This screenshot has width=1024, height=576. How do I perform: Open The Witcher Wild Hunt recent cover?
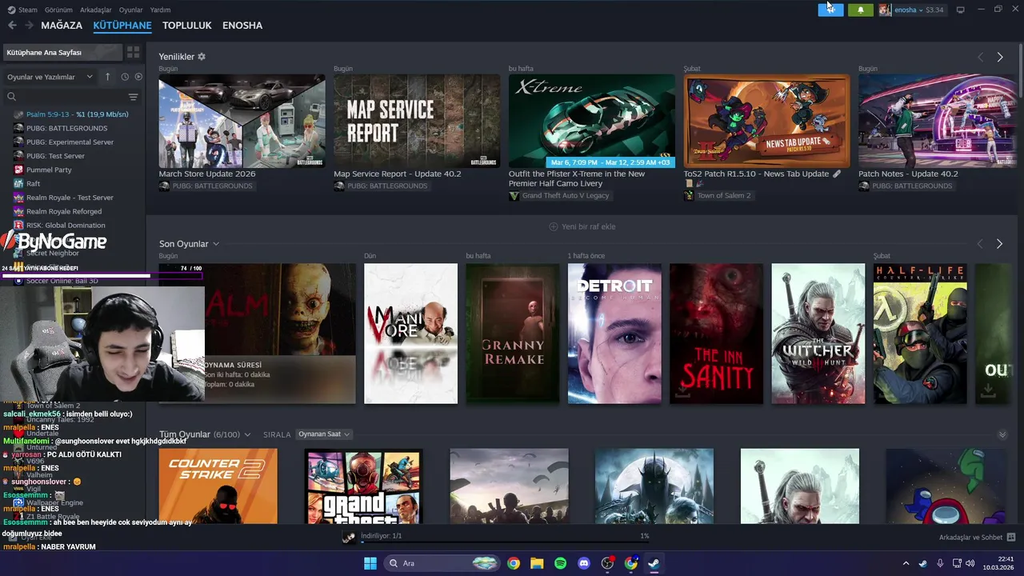click(x=818, y=334)
